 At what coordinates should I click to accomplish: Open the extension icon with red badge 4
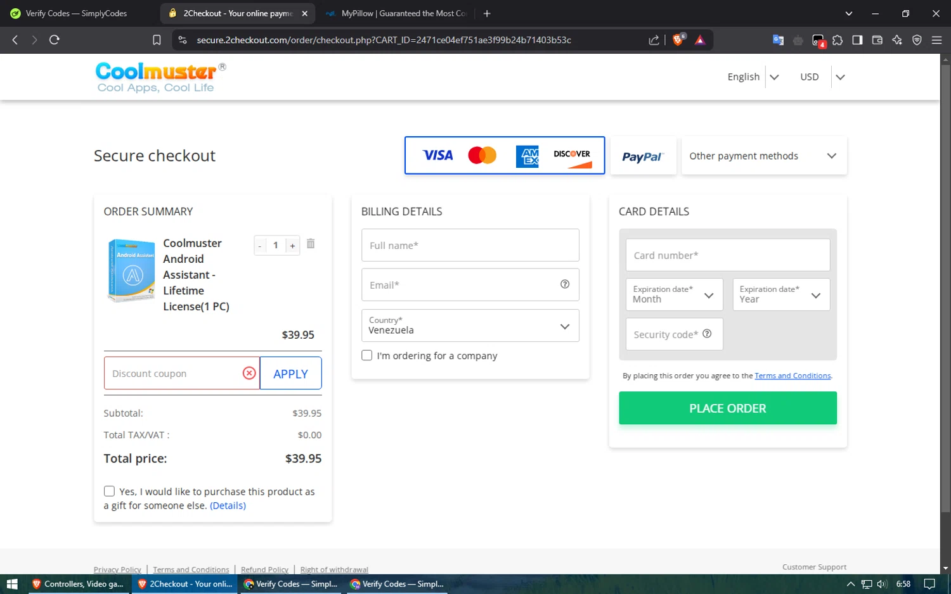(x=818, y=41)
